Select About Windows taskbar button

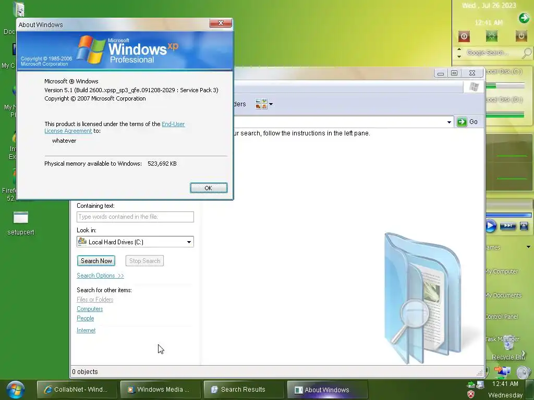pyautogui.click(x=327, y=390)
